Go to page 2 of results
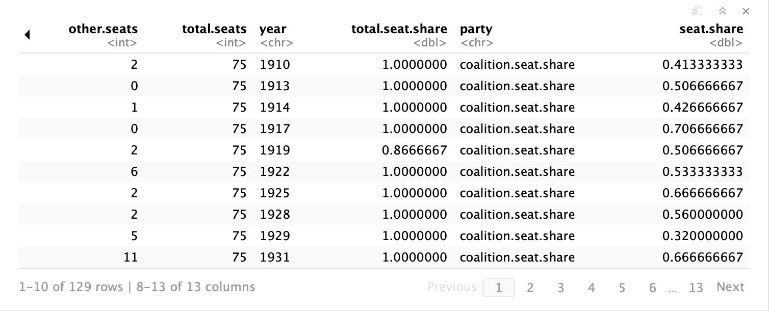The height and width of the screenshot is (311, 769). point(530,288)
